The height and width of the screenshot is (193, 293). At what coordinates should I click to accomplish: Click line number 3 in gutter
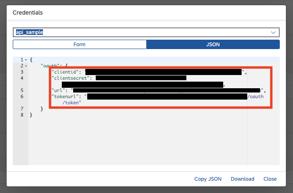tap(22, 72)
